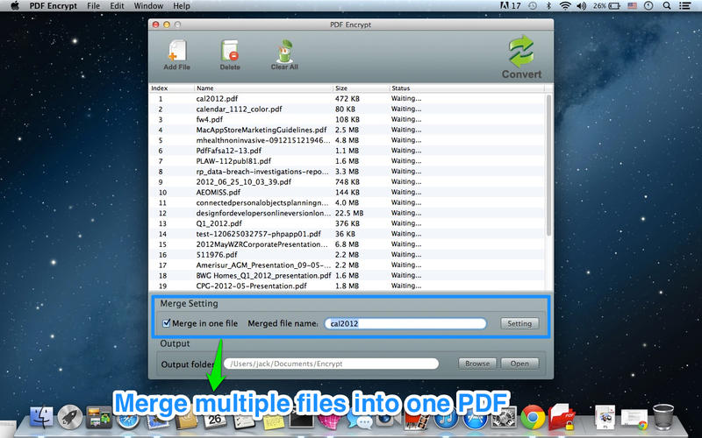Open Chrome from the dock

[533, 418]
